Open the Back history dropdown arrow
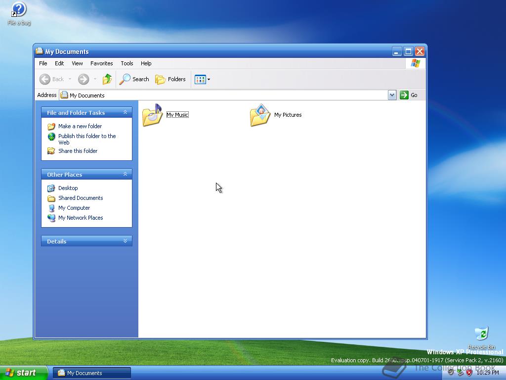 coord(70,79)
